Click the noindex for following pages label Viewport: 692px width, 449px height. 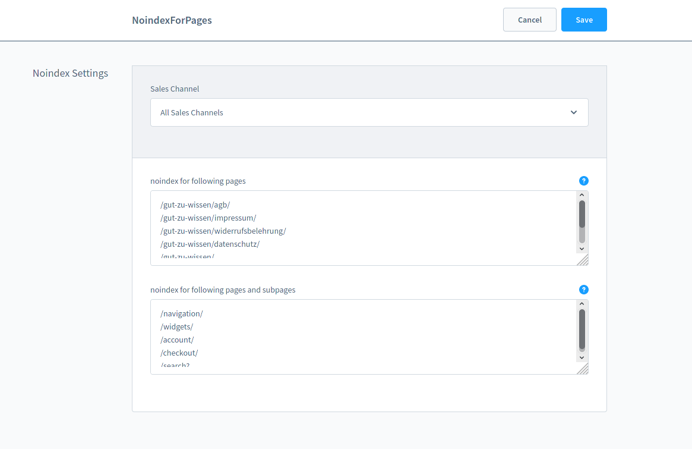(198, 181)
